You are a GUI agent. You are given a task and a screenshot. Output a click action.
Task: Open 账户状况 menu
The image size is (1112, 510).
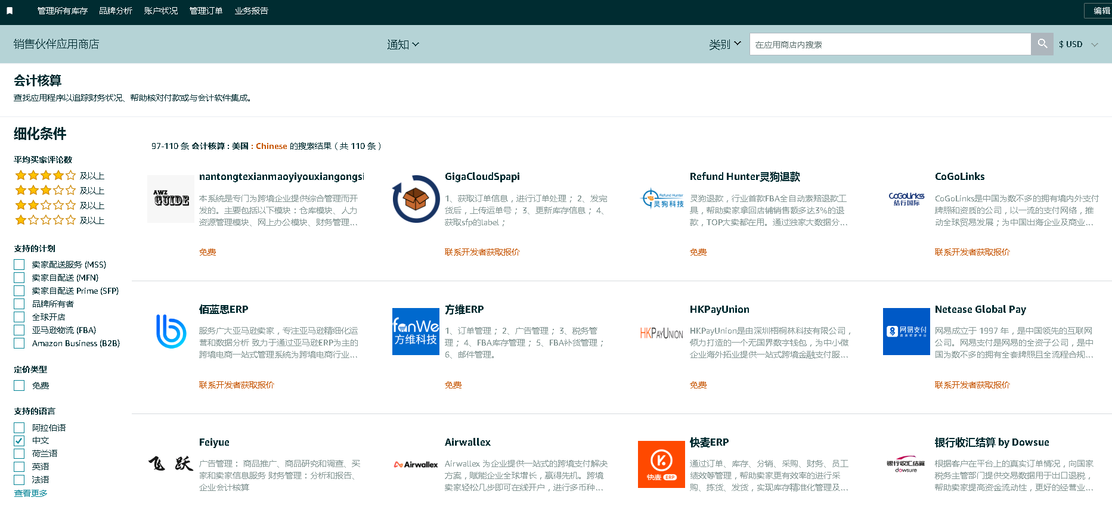161,11
